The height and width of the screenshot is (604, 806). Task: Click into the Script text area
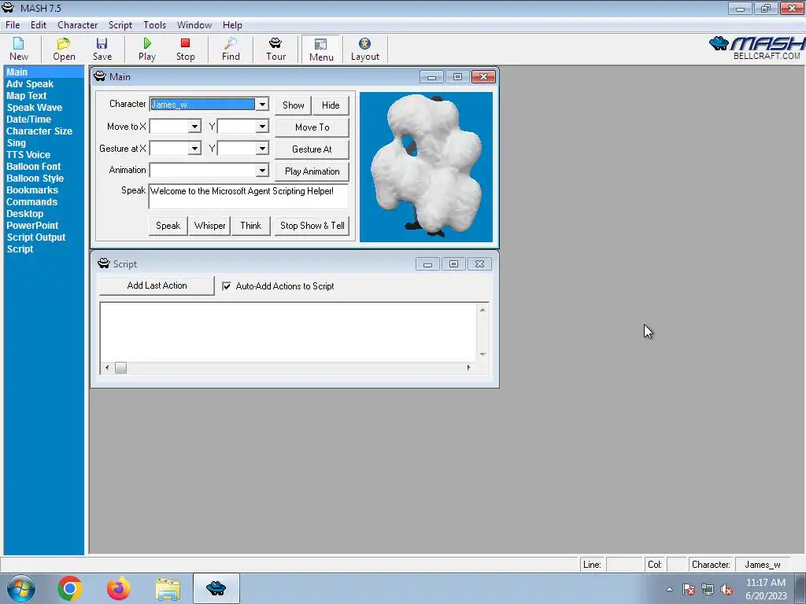tap(288, 332)
